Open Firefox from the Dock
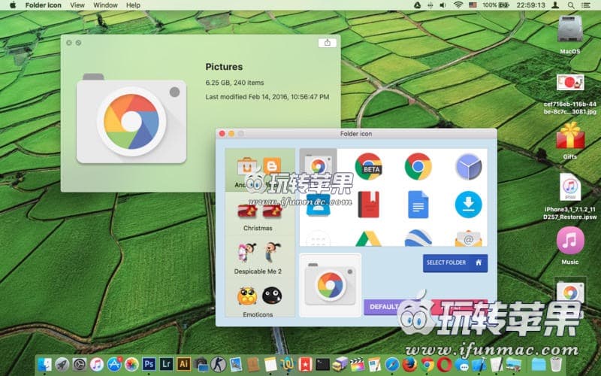This screenshot has height=376, width=601. coord(409,364)
